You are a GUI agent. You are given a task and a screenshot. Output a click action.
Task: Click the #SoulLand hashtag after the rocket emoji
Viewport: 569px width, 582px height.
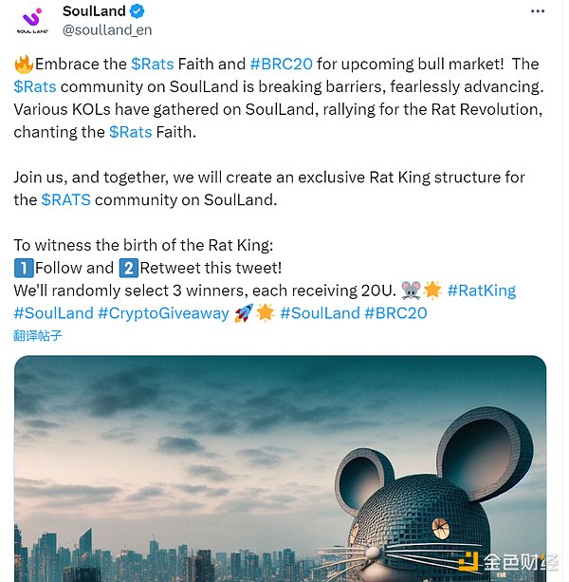coord(320,313)
